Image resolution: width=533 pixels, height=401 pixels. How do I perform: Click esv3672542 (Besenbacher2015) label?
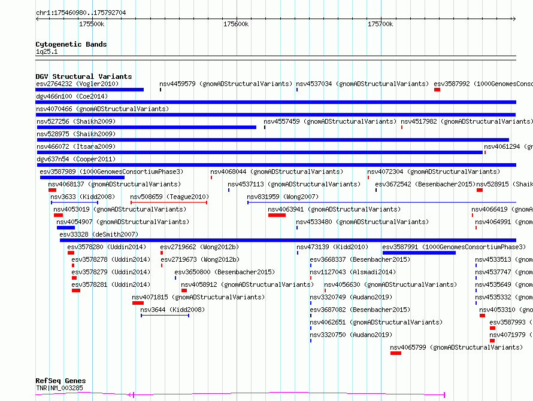[x=425, y=184]
